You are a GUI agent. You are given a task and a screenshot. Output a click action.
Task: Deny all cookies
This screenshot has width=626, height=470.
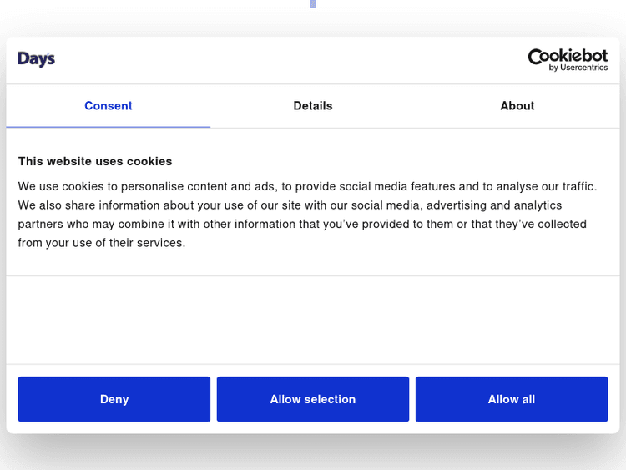(x=114, y=399)
